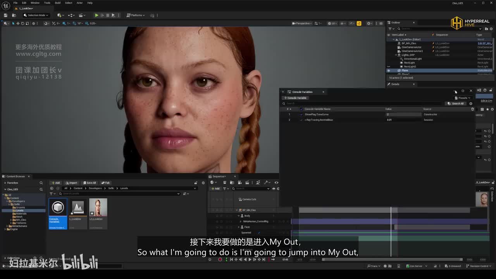Expand the Favorites section
Viewport: 496px width, 279px height.
click(x=5, y=183)
